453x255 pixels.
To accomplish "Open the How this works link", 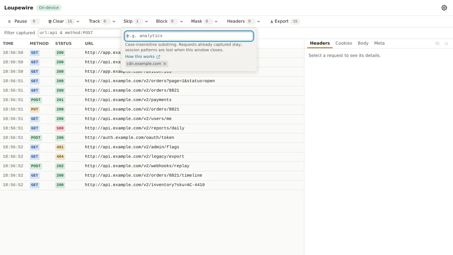I will point(143,57).
